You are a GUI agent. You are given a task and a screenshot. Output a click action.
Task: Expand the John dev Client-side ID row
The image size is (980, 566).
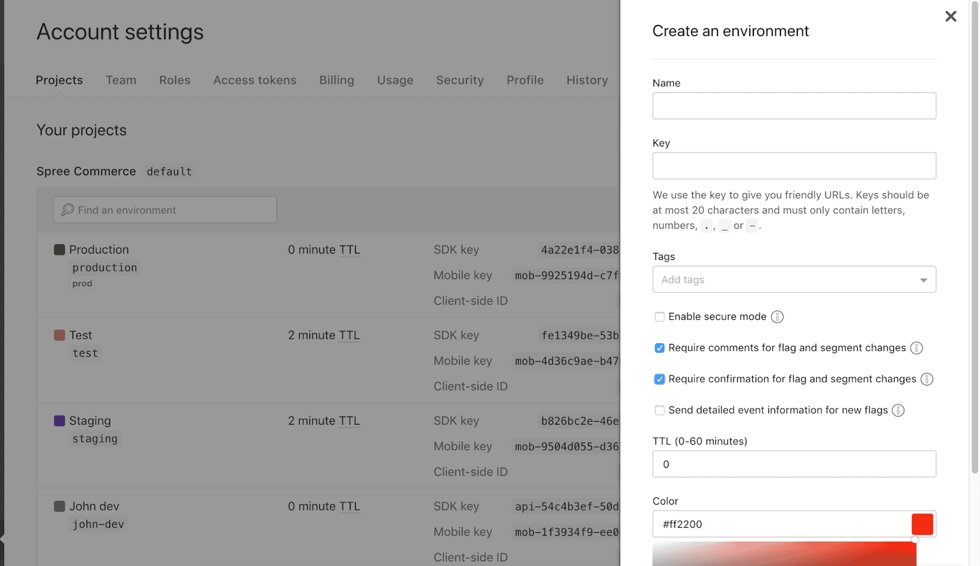(471, 557)
